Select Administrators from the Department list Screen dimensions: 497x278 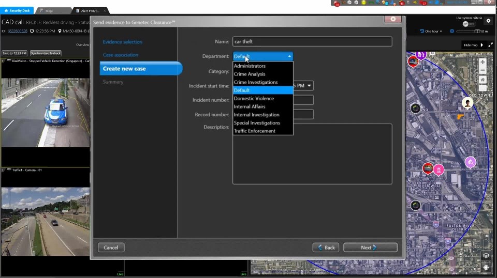263,66
